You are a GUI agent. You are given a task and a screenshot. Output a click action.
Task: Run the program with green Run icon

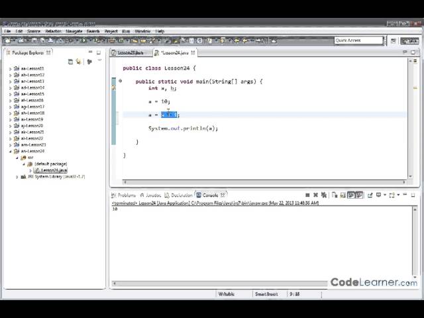(x=83, y=40)
